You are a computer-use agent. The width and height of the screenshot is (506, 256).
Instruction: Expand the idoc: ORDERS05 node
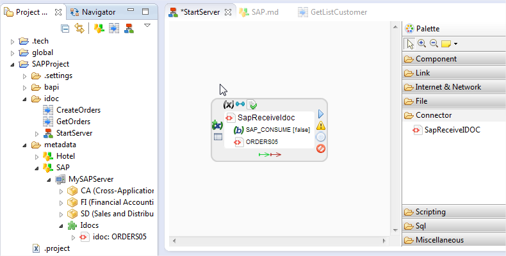pyautogui.click(x=73, y=237)
